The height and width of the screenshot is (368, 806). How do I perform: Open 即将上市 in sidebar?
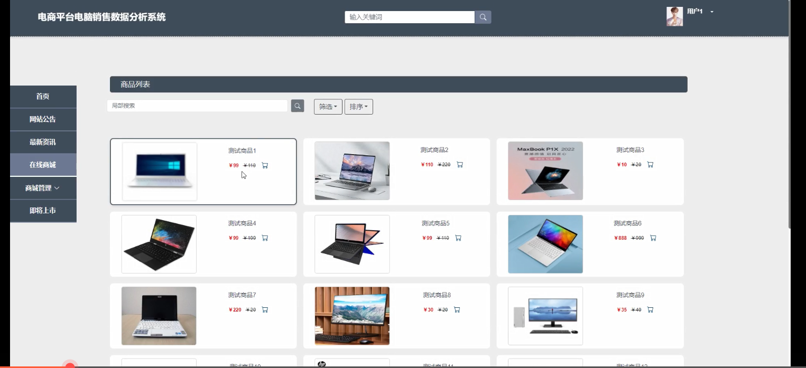click(x=43, y=211)
